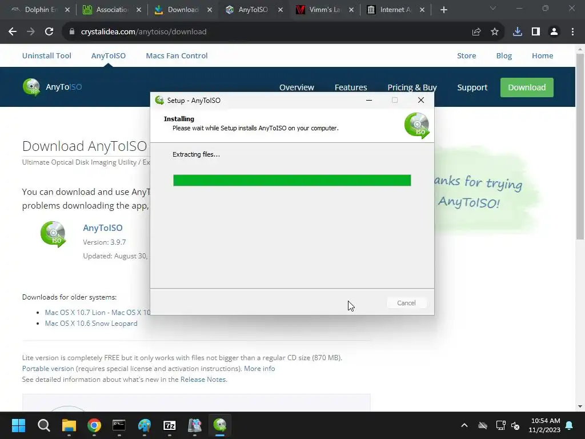Open the More info link
Image resolution: width=585 pixels, height=439 pixels.
point(259,369)
